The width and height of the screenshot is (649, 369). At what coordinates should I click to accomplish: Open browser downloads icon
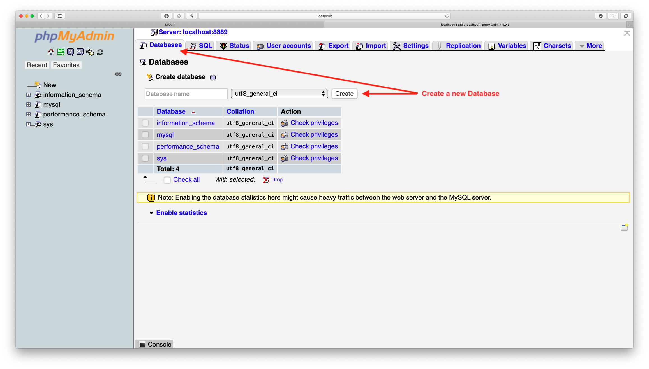point(601,16)
